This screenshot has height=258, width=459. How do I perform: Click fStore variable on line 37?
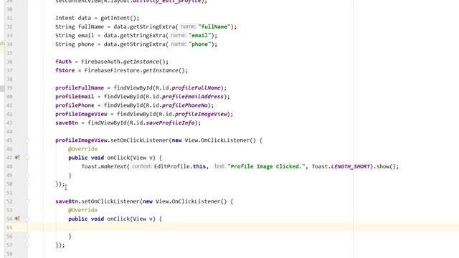[65, 70]
